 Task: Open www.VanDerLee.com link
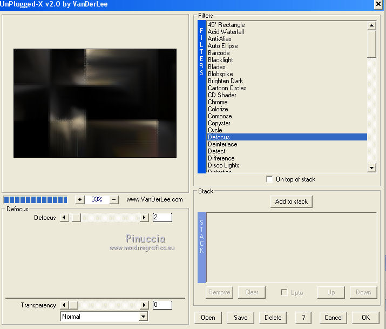click(154, 199)
